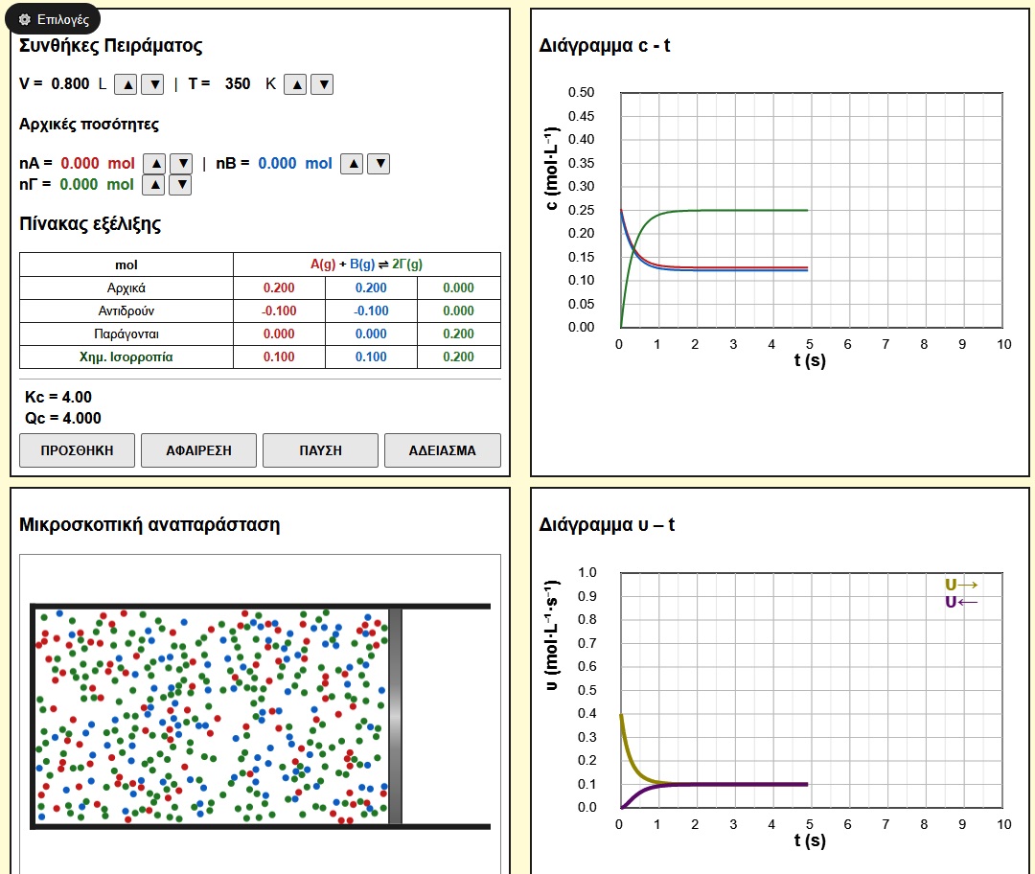Click the piston in the microscopic view

click(395, 715)
